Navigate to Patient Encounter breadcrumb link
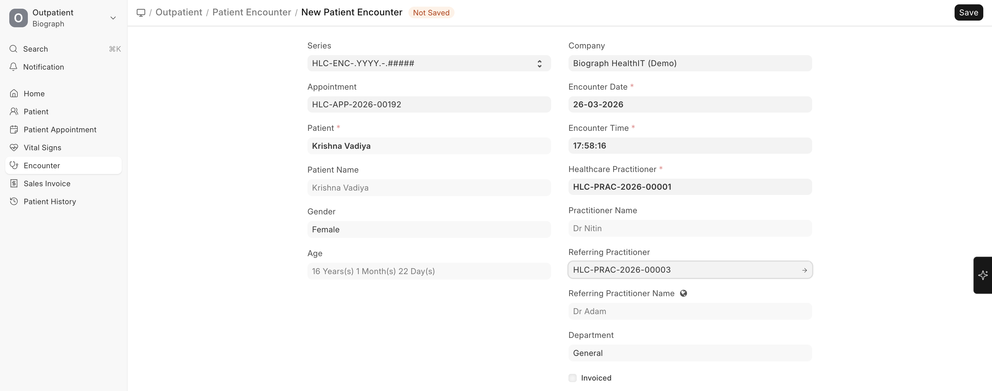 [251, 12]
